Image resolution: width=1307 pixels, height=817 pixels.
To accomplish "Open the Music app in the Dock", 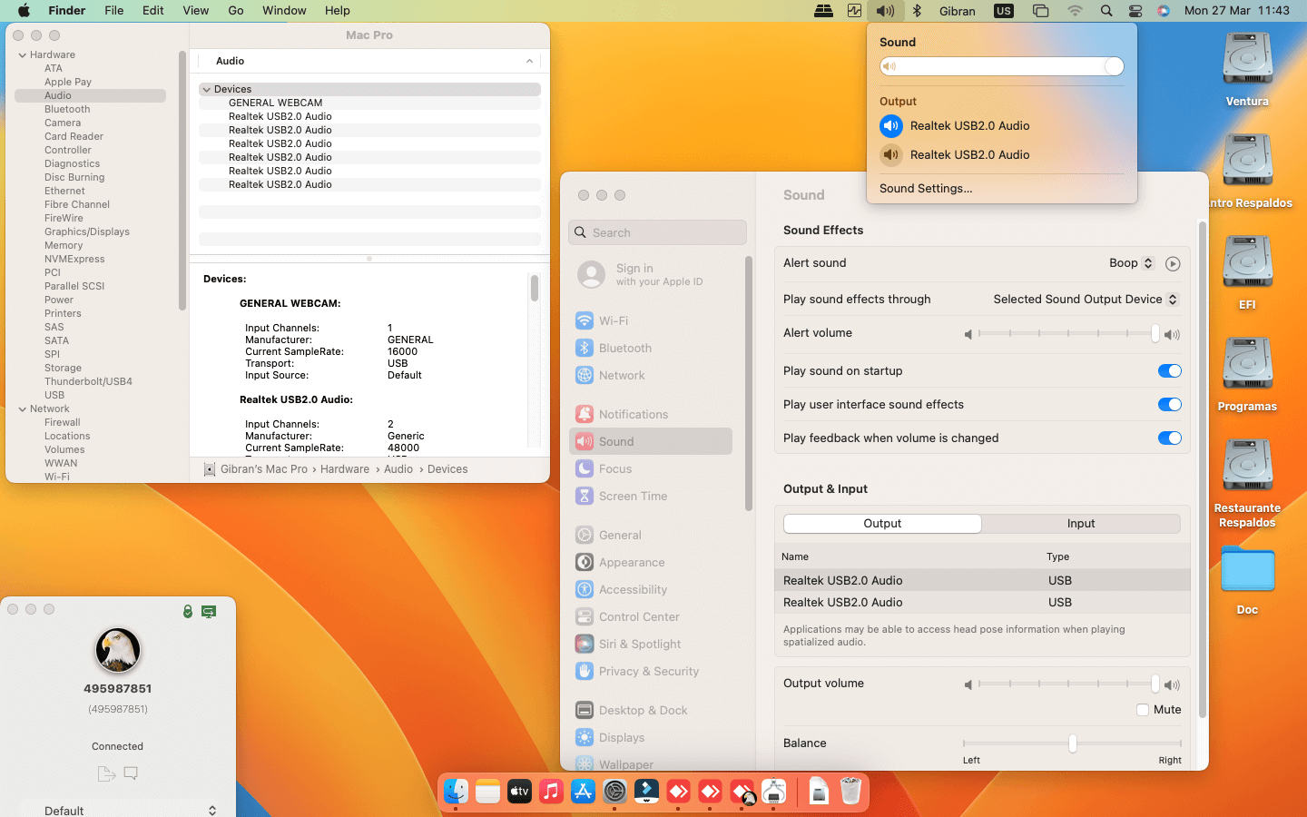I will click(551, 792).
